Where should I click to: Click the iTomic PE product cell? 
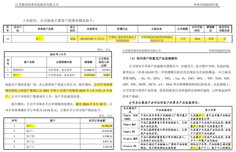pos(129,132)
